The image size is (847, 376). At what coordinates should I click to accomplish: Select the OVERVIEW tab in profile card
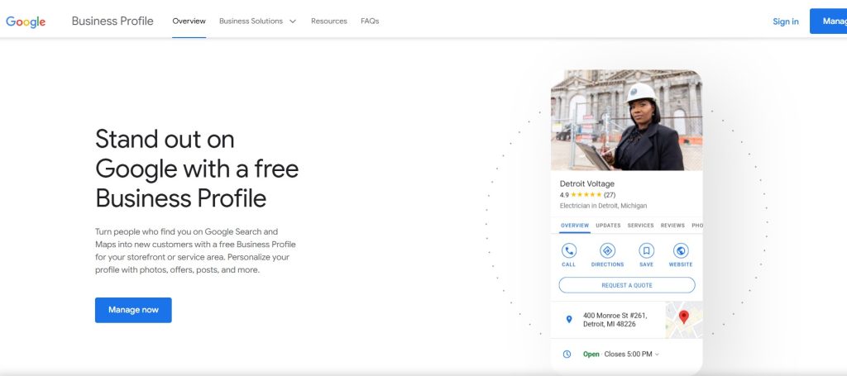point(575,226)
